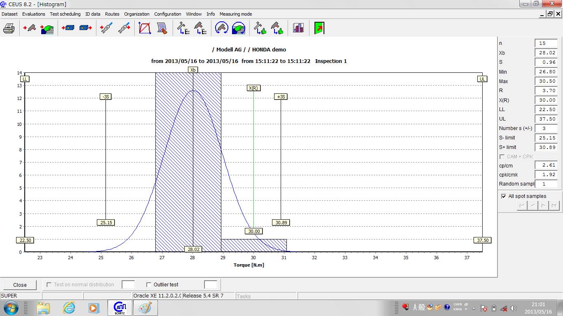Viewport: 563px width, 316px height.
Task: Open the Info menu
Action: [x=211, y=14]
